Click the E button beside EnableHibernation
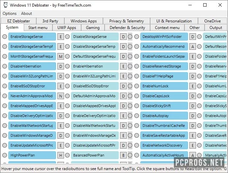This screenshot has height=173, width=228. tap(123, 66)
